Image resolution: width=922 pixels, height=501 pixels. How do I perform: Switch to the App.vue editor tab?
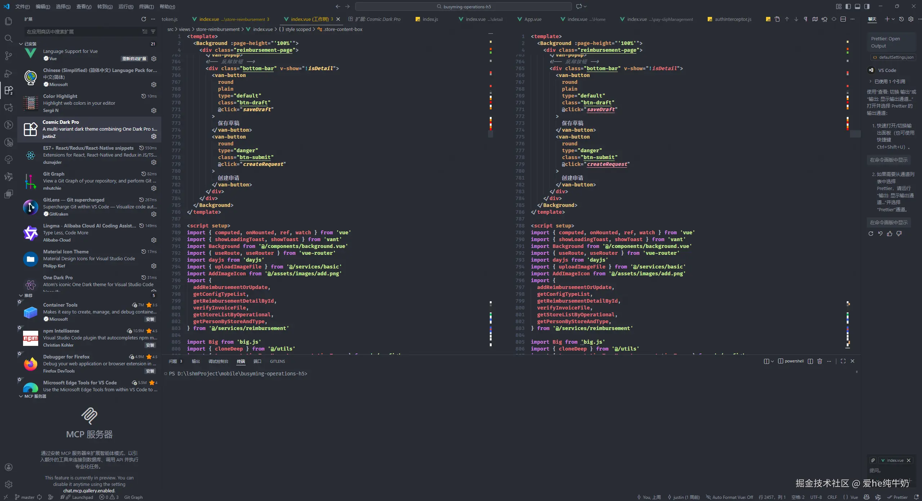(x=533, y=19)
